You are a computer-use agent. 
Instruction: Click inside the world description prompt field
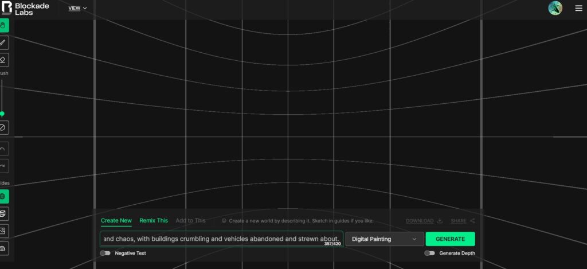tap(221, 239)
